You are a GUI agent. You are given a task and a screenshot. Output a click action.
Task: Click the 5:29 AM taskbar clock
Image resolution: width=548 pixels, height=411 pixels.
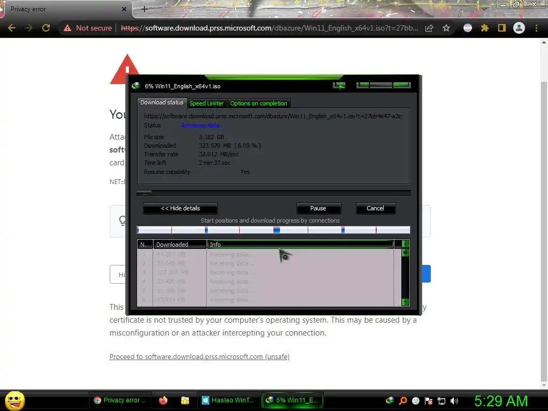501,401
